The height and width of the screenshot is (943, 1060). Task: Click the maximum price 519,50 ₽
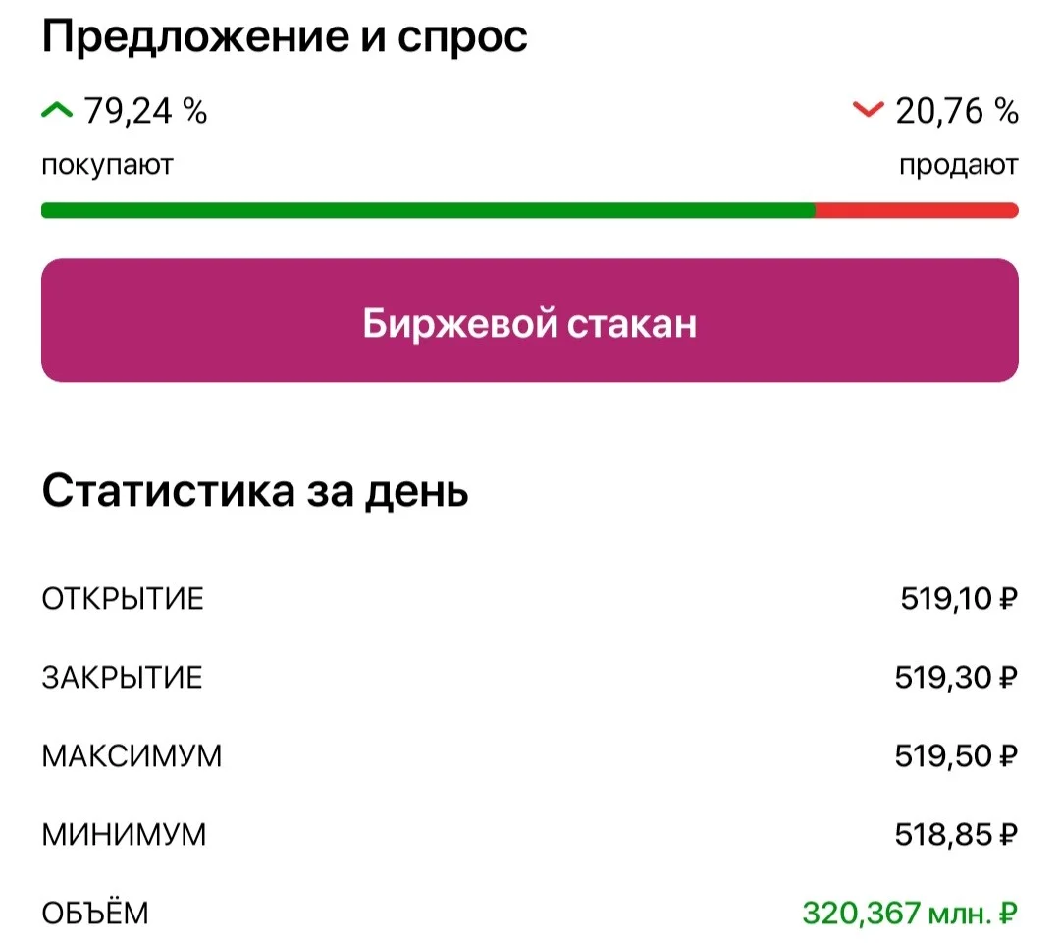point(956,755)
